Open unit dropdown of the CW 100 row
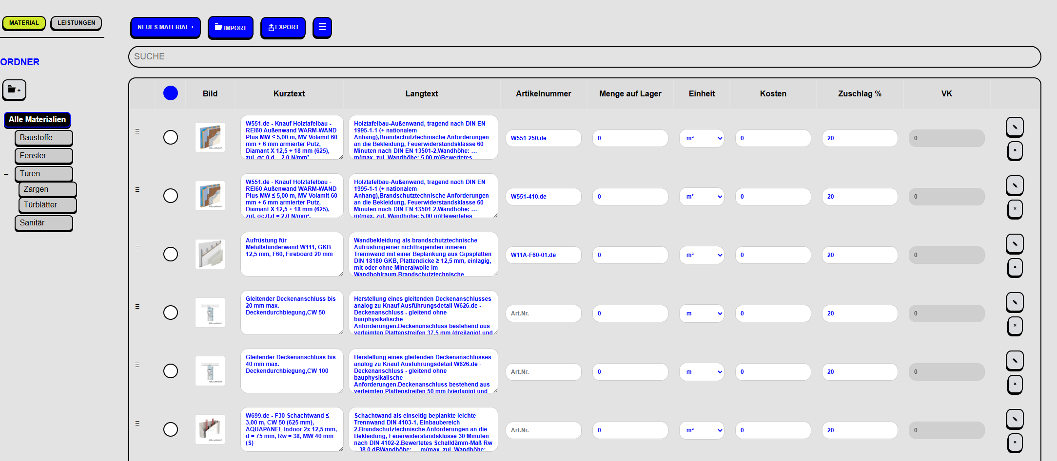The image size is (1057, 461). pyautogui.click(x=702, y=372)
